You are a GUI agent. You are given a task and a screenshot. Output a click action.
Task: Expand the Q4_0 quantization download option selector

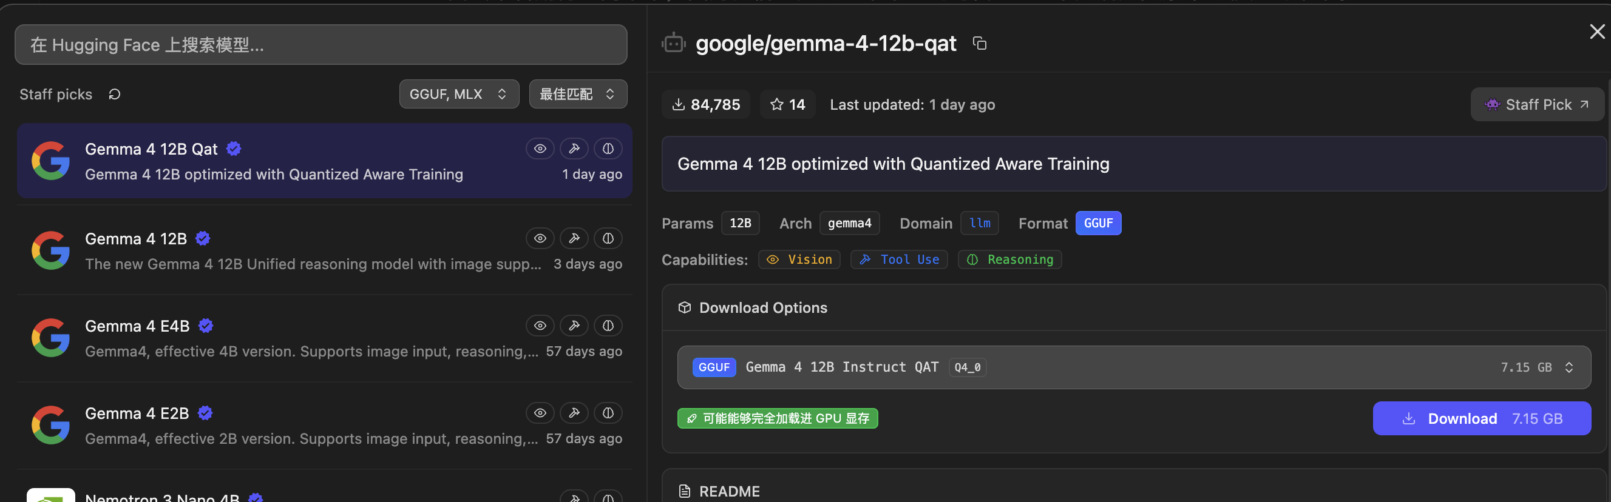click(x=1133, y=368)
